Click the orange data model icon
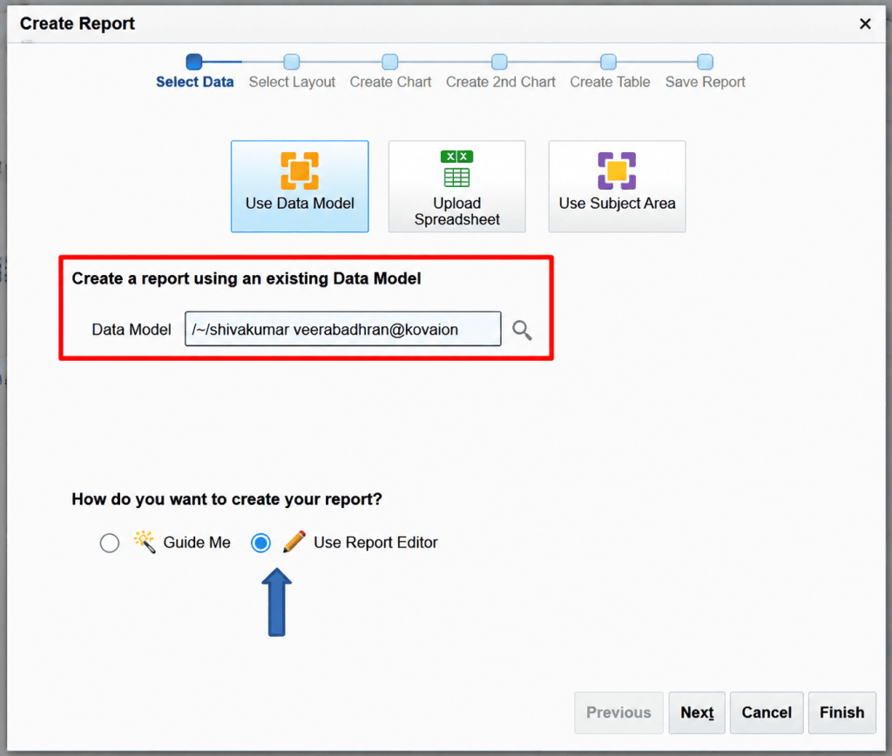892x756 pixels. 300,171
